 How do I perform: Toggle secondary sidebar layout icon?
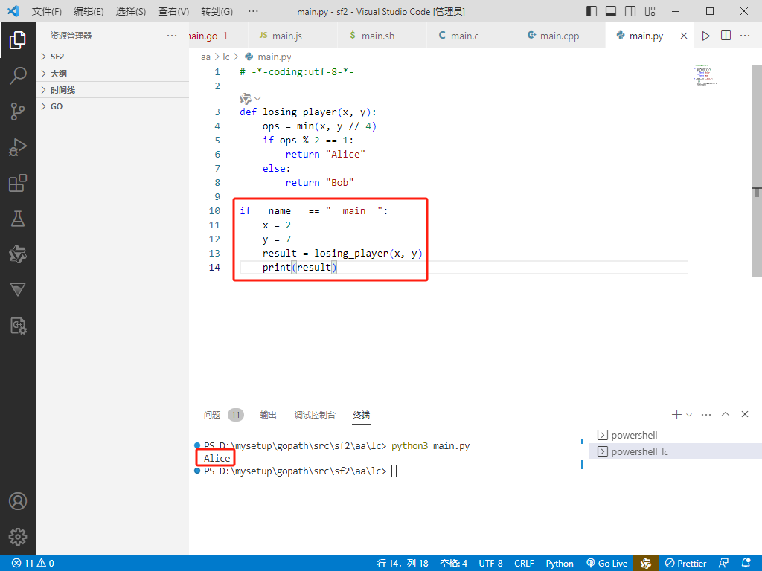coord(630,11)
